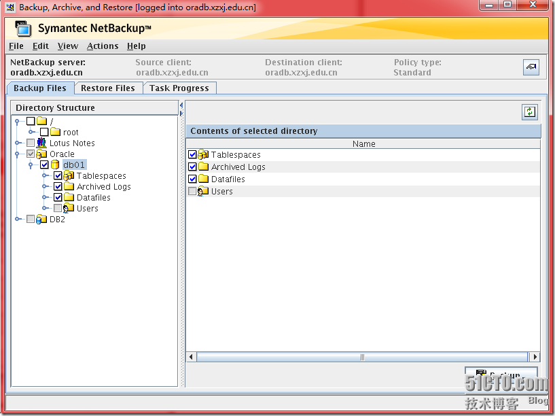This screenshot has width=555, height=416.
Task: Select DB2 label in directory tree
Action: pos(57,219)
